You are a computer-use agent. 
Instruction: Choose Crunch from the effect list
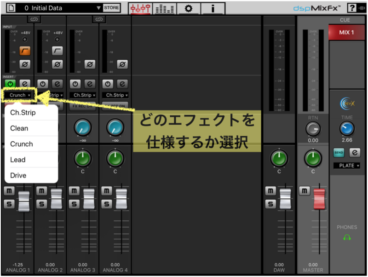coord(31,144)
